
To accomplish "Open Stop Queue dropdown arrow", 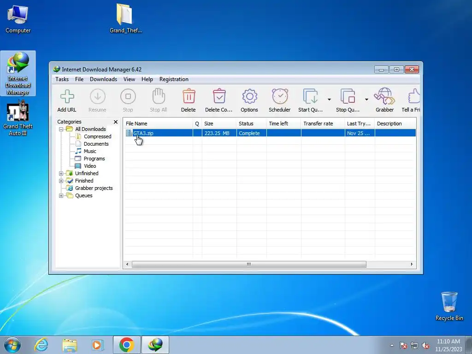I will click(366, 100).
